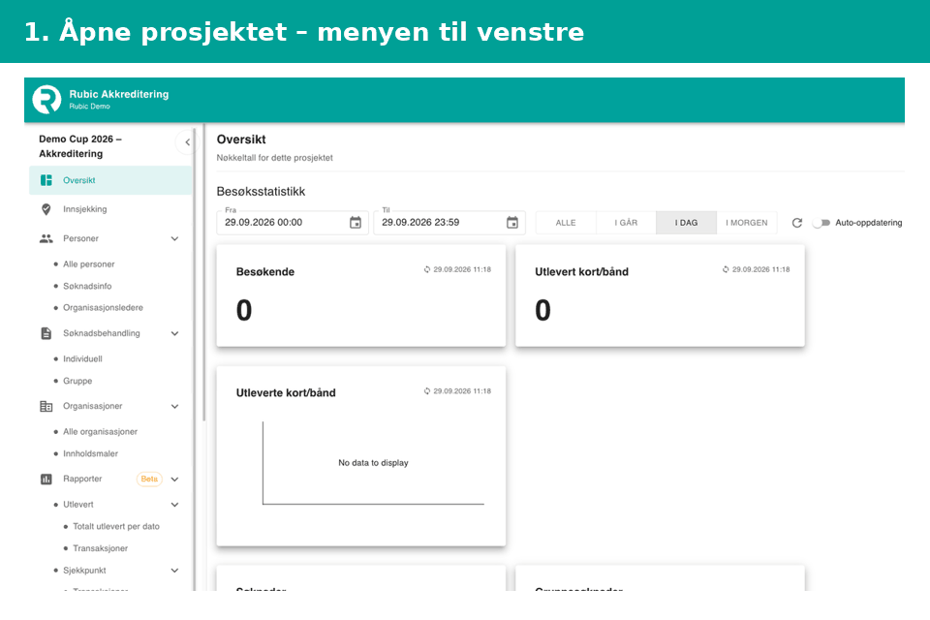930x620 pixels.
Task: Click the 'Oversikt' page heading
Action: (x=241, y=140)
